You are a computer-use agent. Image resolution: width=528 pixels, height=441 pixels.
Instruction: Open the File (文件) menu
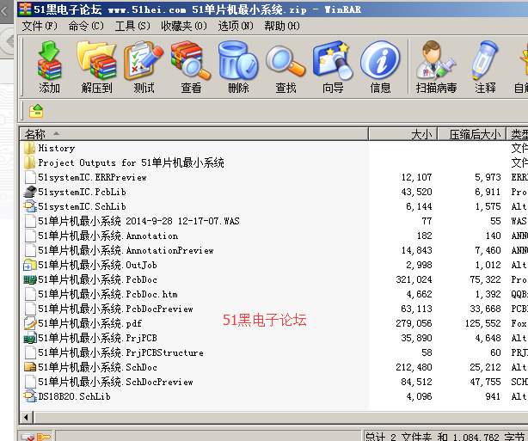[x=40, y=26]
